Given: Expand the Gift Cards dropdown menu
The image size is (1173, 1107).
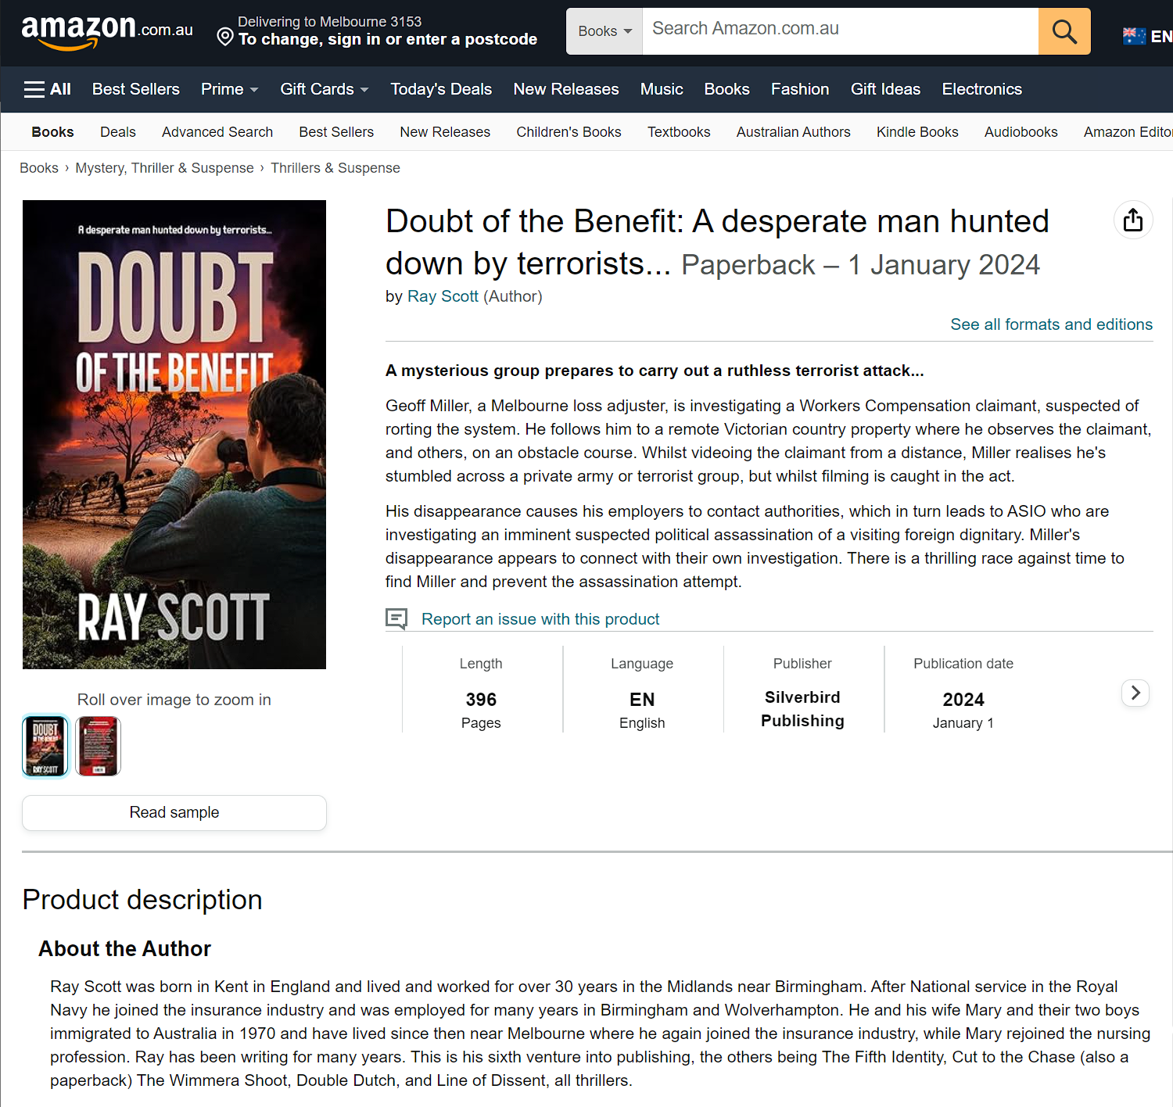Looking at the screenshot, I should pyautogui.click(x=325, y=89).
